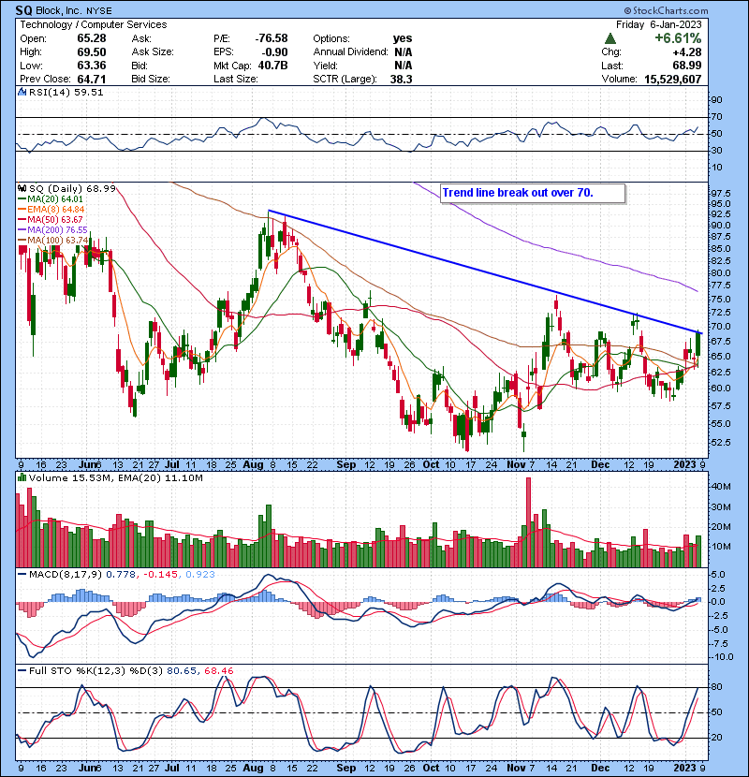Click the Volume 15.53M, EMA(20) label
This screenshot has height=777, width=749.
(x=115, y=477)
